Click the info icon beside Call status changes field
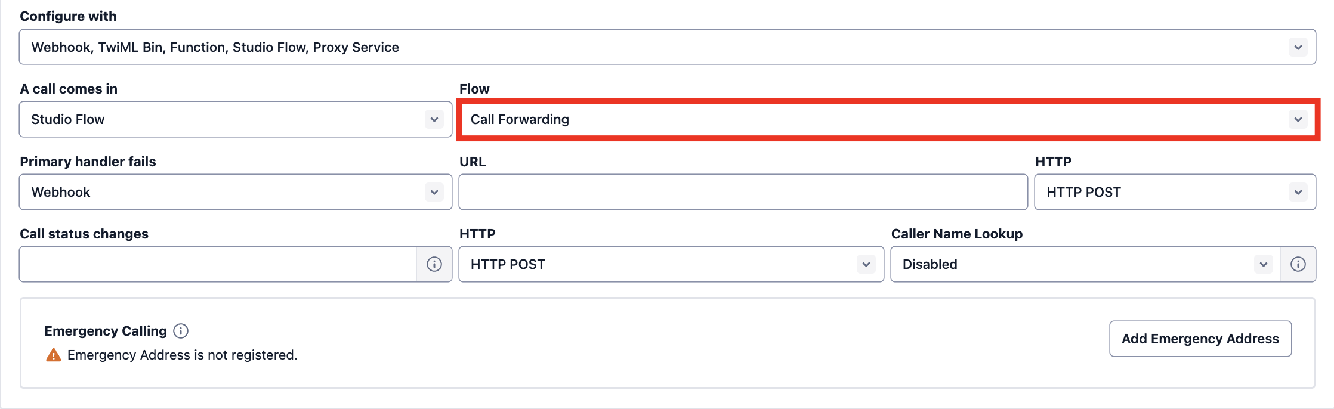 (x=434, y=264)
